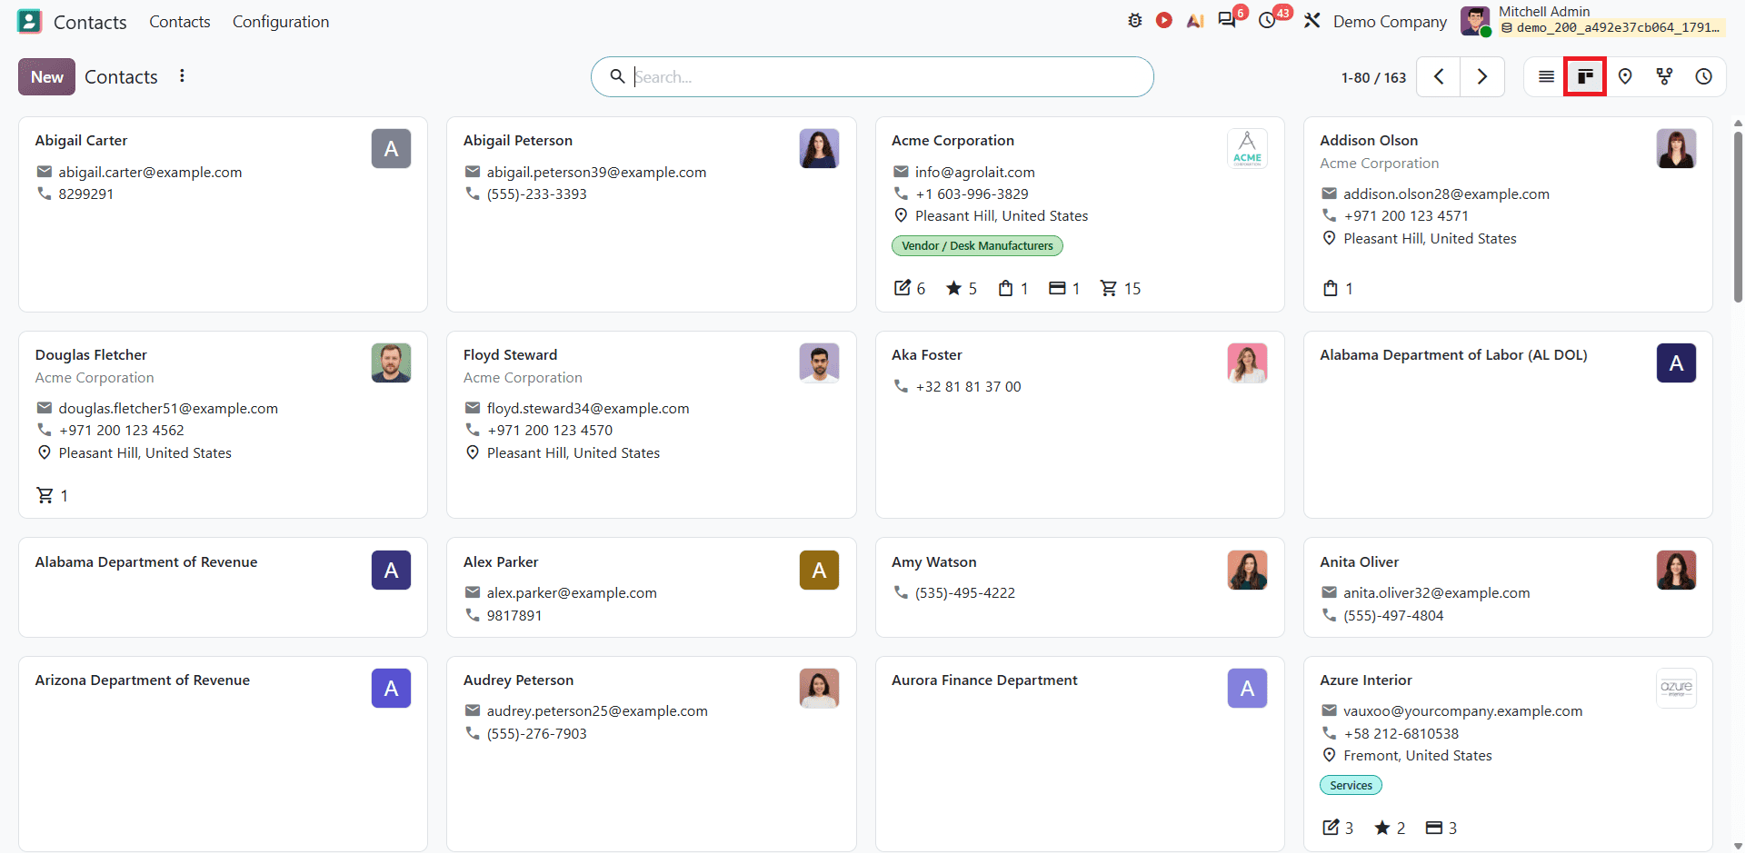Switch to list view

pos(1546,77)
